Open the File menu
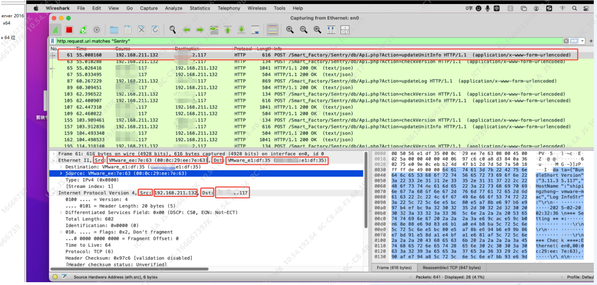597x285 pixels. click(x=81, y=8)
